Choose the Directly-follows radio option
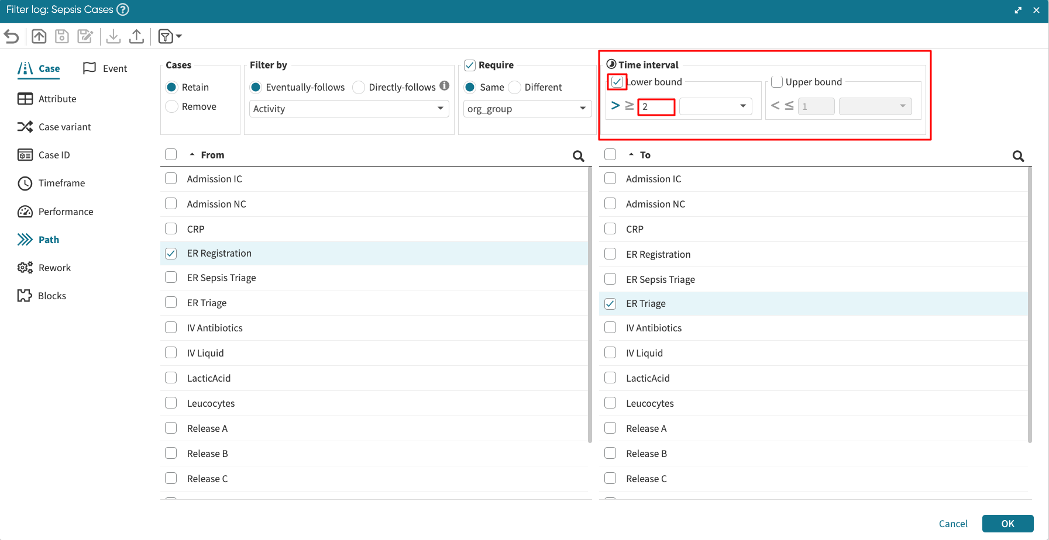Viewport: 1049px width, 540px height. pyautogui.click(x=359, y=87)
